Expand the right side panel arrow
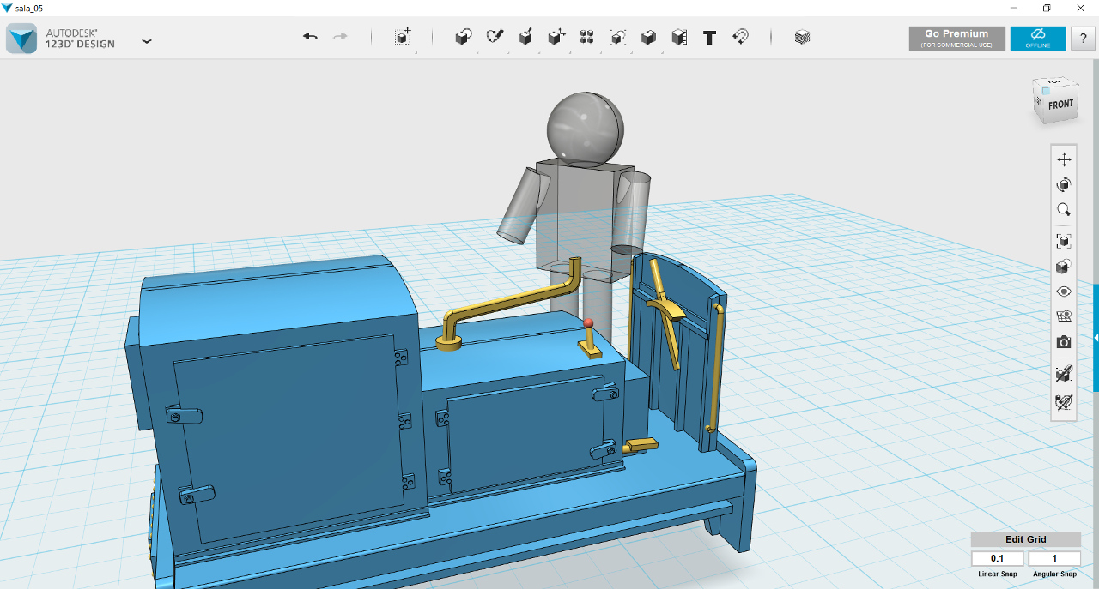Image resolution: width=1099 pixels, height=589 pixels. click(1096, 338)
